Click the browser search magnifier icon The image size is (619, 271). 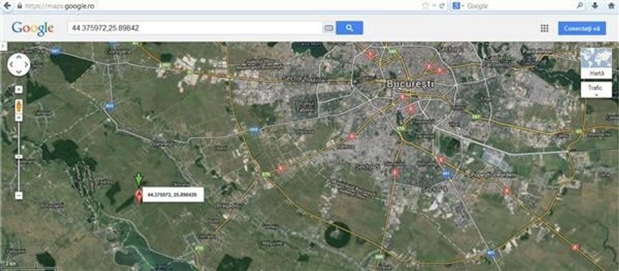(580, 5)
